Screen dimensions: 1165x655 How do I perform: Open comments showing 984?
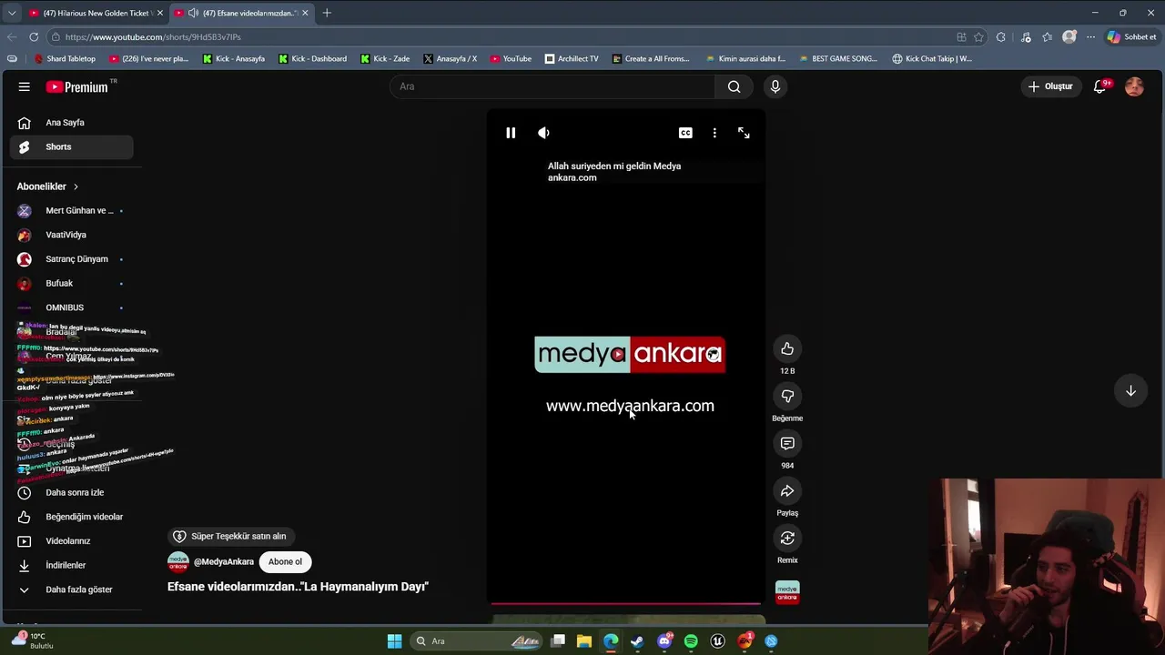(x=787, y=444)
